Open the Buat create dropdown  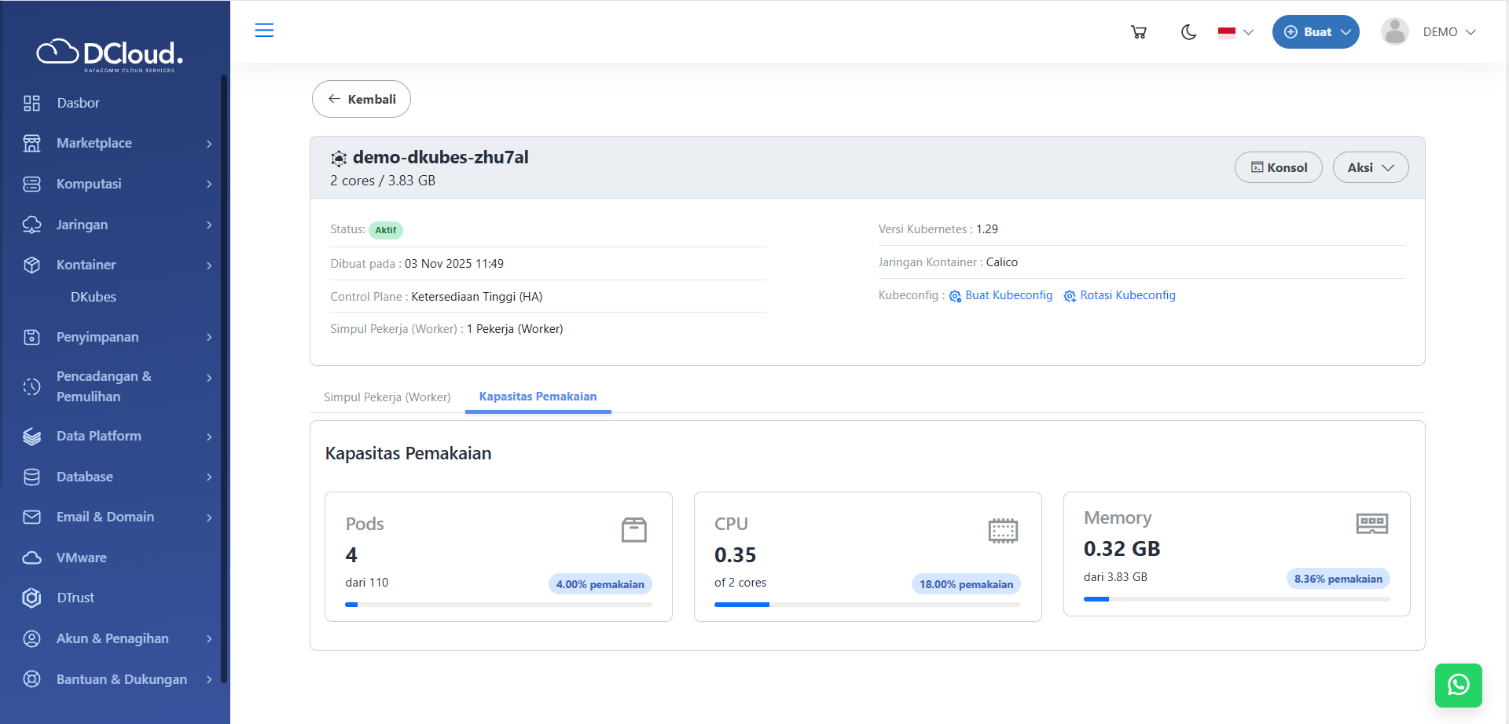click(x=1315, y=32)
